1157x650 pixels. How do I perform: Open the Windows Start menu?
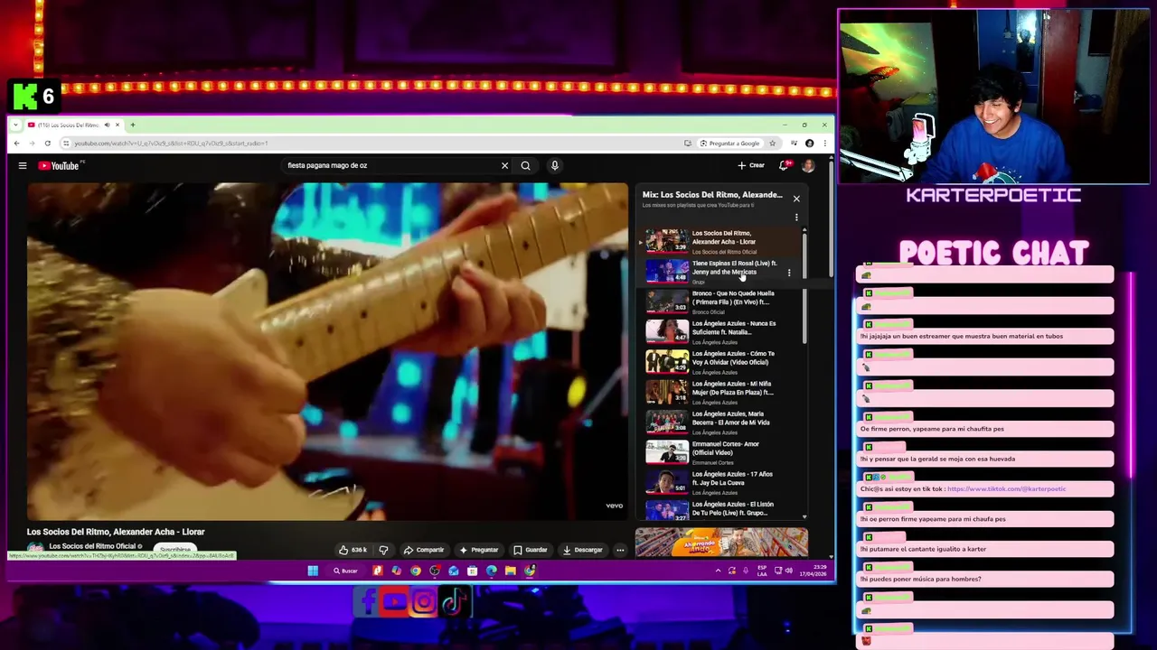point(313,571)
